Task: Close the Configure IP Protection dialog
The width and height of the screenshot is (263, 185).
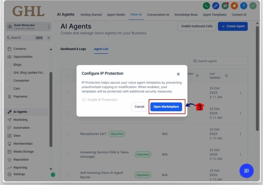Action: [178, 74]
